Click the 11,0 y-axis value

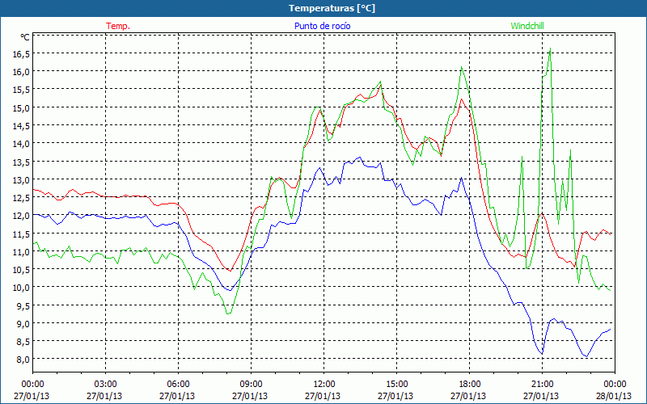pos(22,251)
